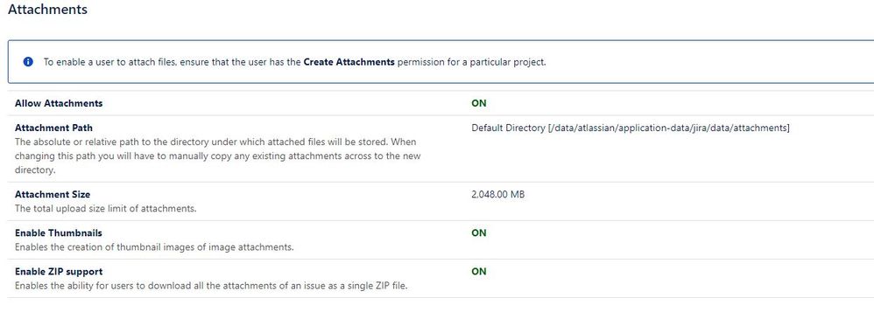Click the Attachment Size label
The image size is (874, 319).
pos(53,195)
